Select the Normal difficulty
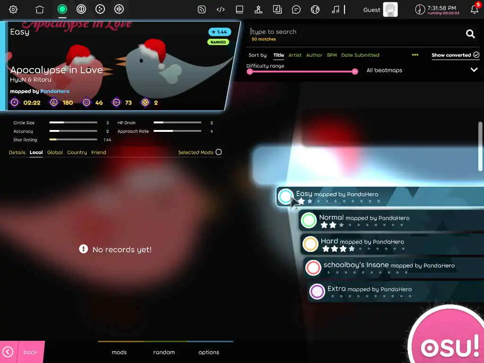Image resolution: width=484 pixels, height=363 pixels. point(391,220)
